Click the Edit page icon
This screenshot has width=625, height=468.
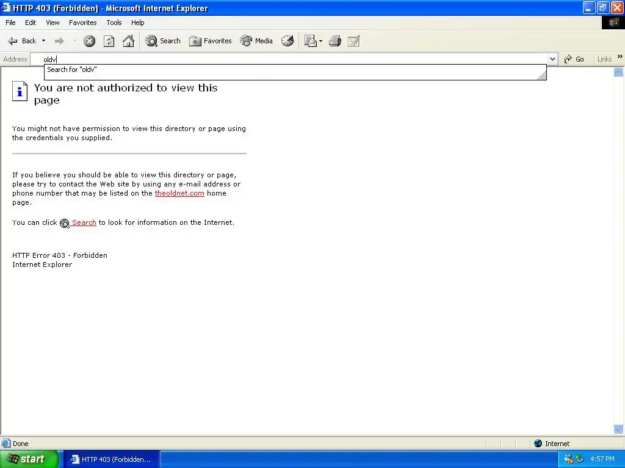353,41
